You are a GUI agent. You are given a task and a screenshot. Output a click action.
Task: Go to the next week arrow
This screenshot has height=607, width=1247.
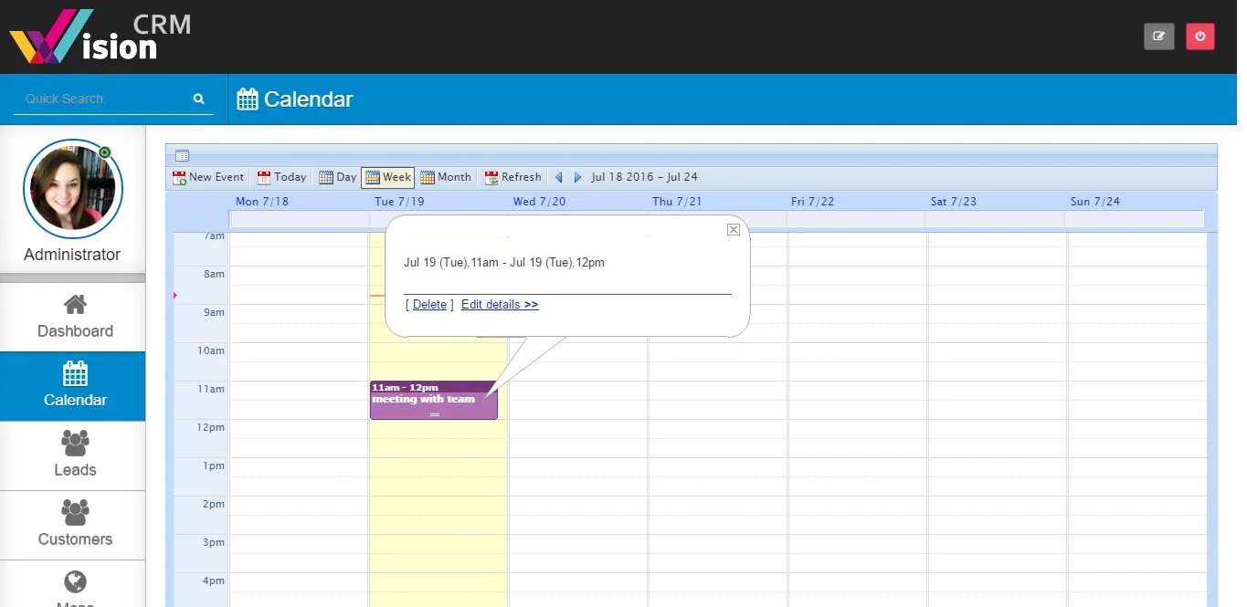tap(577, 177)
